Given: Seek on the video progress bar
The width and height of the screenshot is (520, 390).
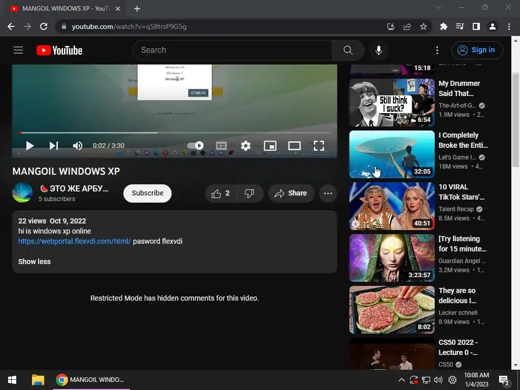Looking at the screenshot, I should (x=175, y=133).
